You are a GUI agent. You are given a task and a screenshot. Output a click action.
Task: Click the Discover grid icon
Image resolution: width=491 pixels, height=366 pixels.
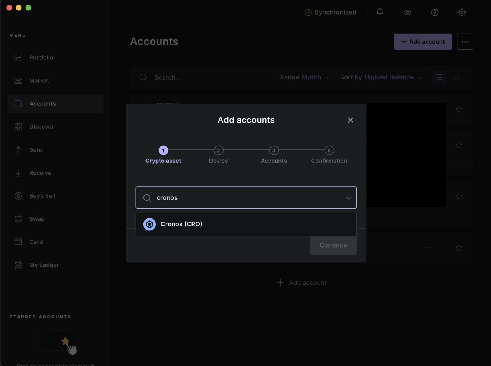(x=18, y=126)
